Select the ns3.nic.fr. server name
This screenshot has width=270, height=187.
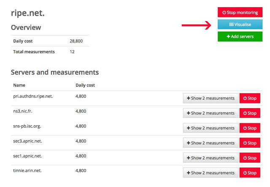[22, 111]
